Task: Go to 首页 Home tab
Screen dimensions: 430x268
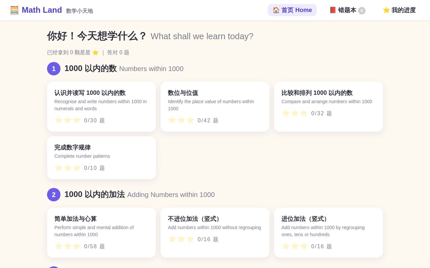Action: [292, 10]
